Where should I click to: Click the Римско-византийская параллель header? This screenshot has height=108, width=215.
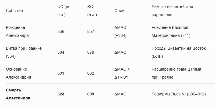click(x=172, y=11)
